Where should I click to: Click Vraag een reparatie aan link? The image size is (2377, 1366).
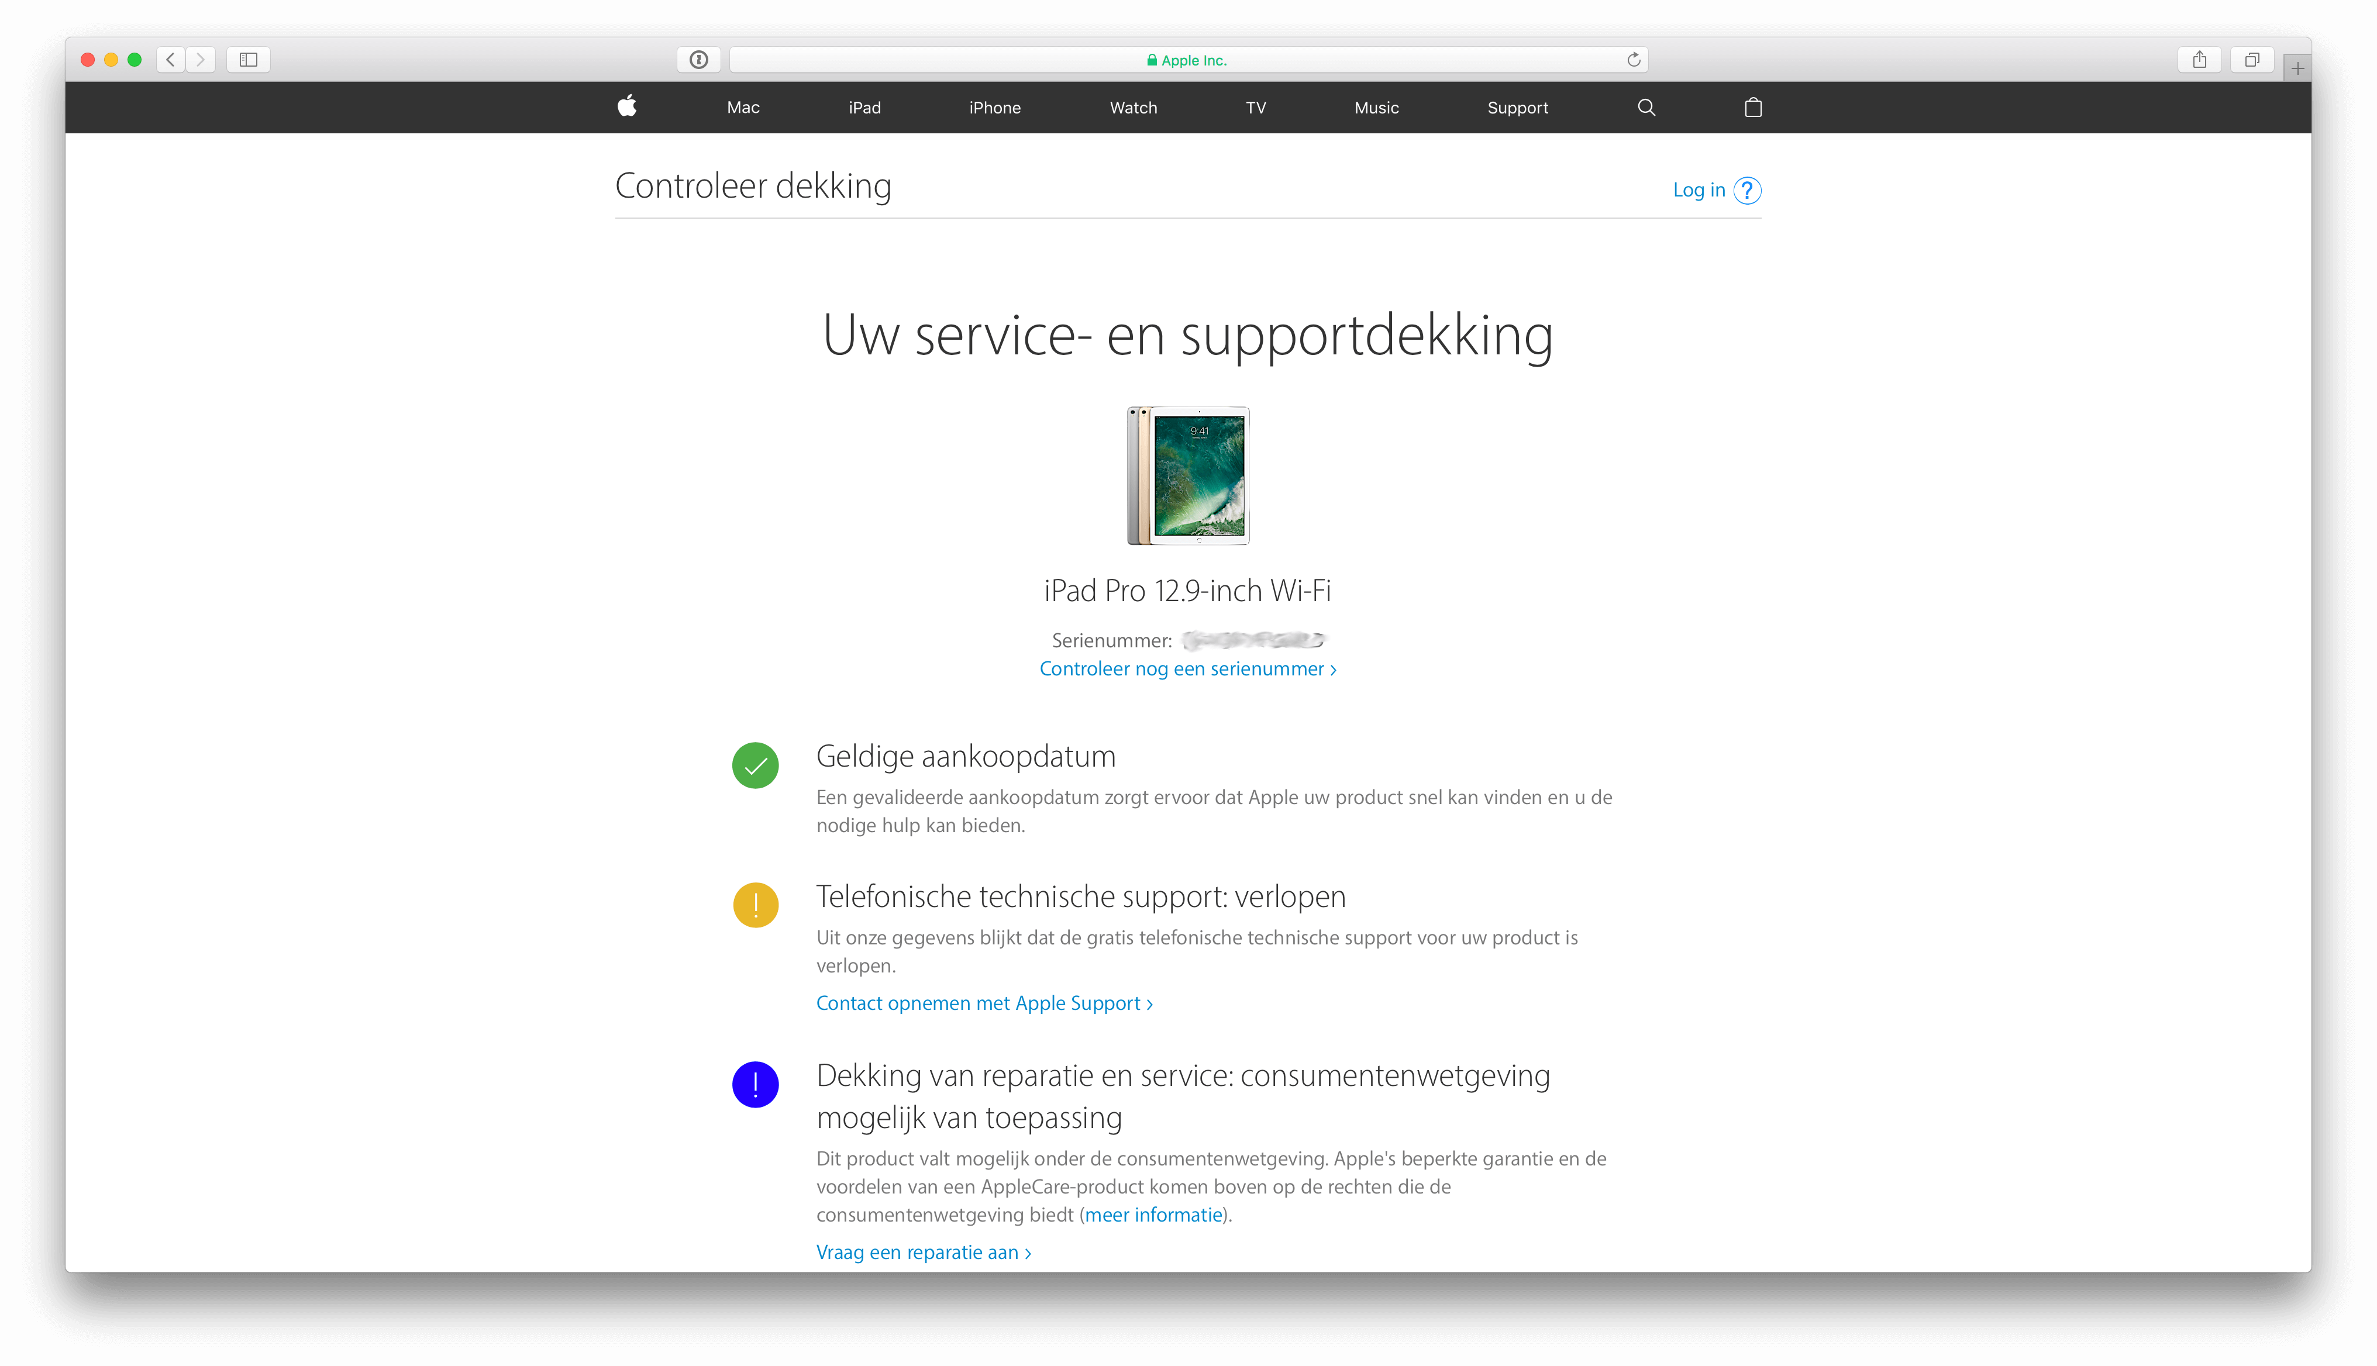(x=924, y=1253)
